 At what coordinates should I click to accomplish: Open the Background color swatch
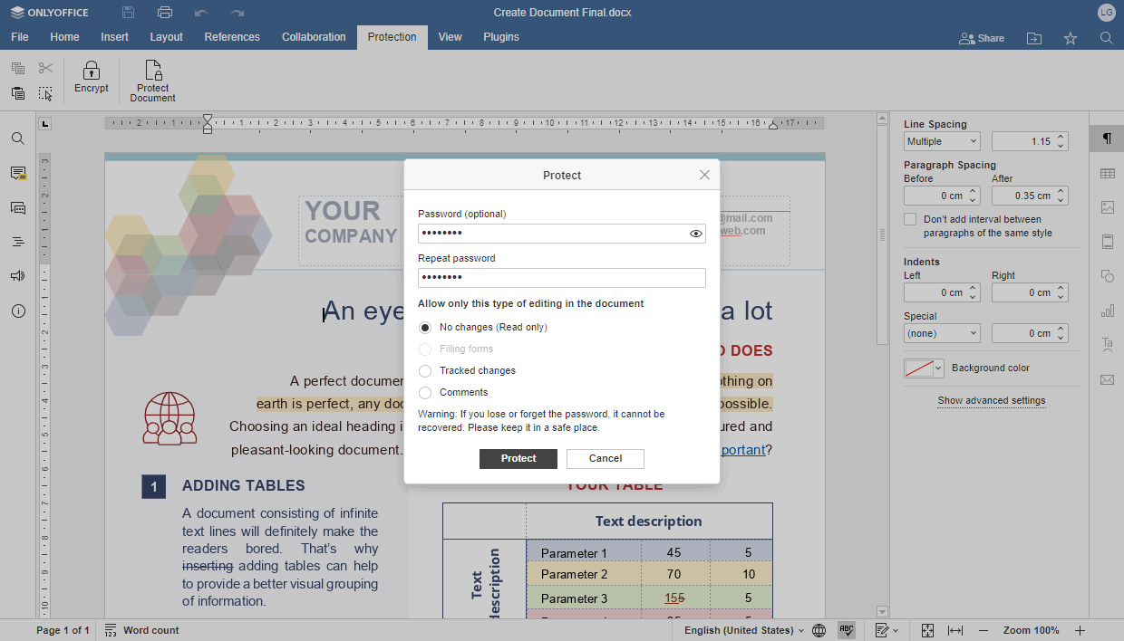923,368
